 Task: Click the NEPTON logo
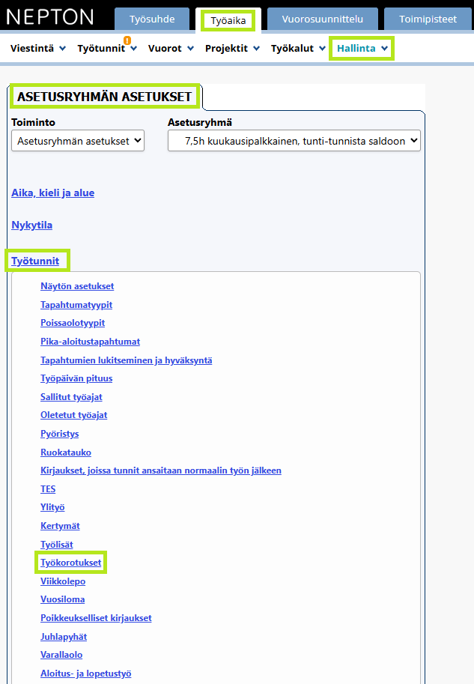coord(50,17)
